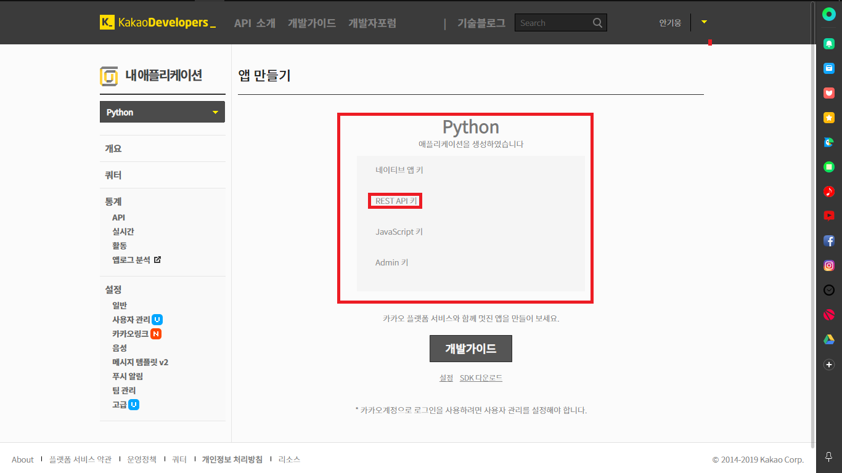This screenshot has height=473, width=842.
Task: Click the large Python app title
Action: coord(471,127)
